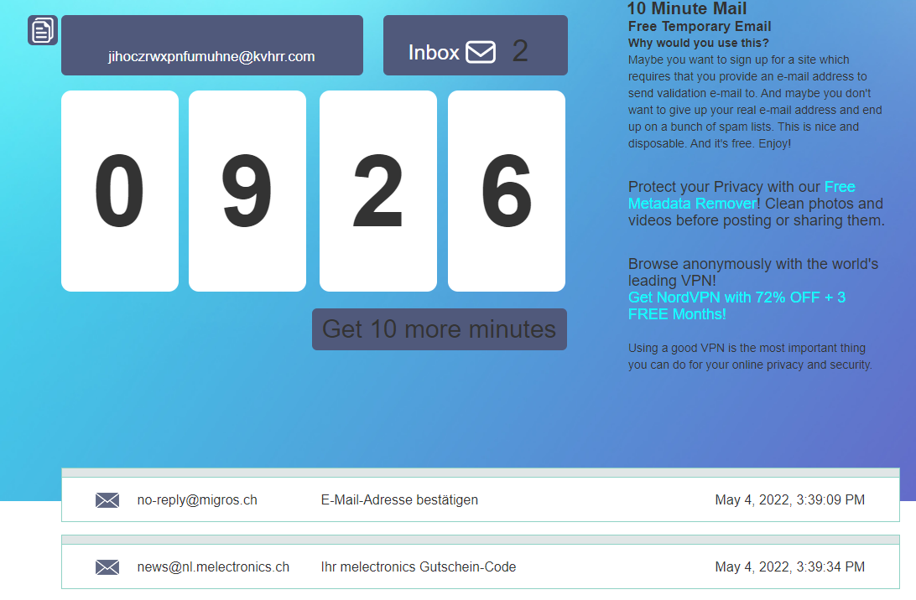The width and height of the screenshot is (916, 600).
Task: Click the timer card showing 2
Action: tap(378, 191)
